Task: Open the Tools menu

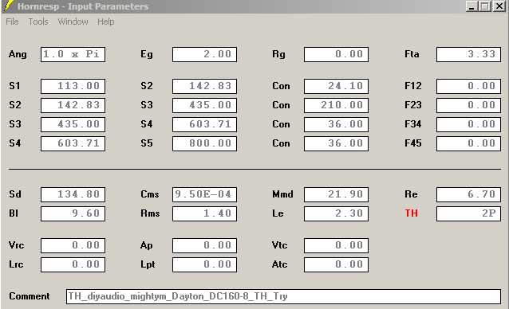Action: (x=38, y=22)
